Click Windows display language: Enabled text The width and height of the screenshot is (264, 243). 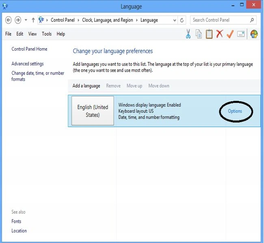pos(149,105)
